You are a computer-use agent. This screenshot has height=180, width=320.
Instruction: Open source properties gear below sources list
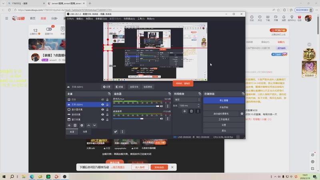coord(82,125)
